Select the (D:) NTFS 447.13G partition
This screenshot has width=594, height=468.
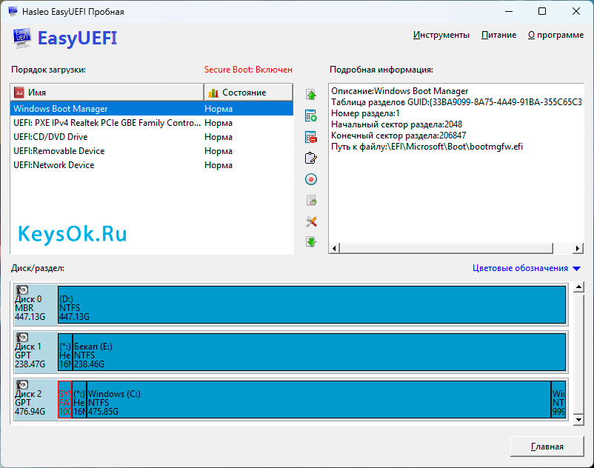point(312,304)
